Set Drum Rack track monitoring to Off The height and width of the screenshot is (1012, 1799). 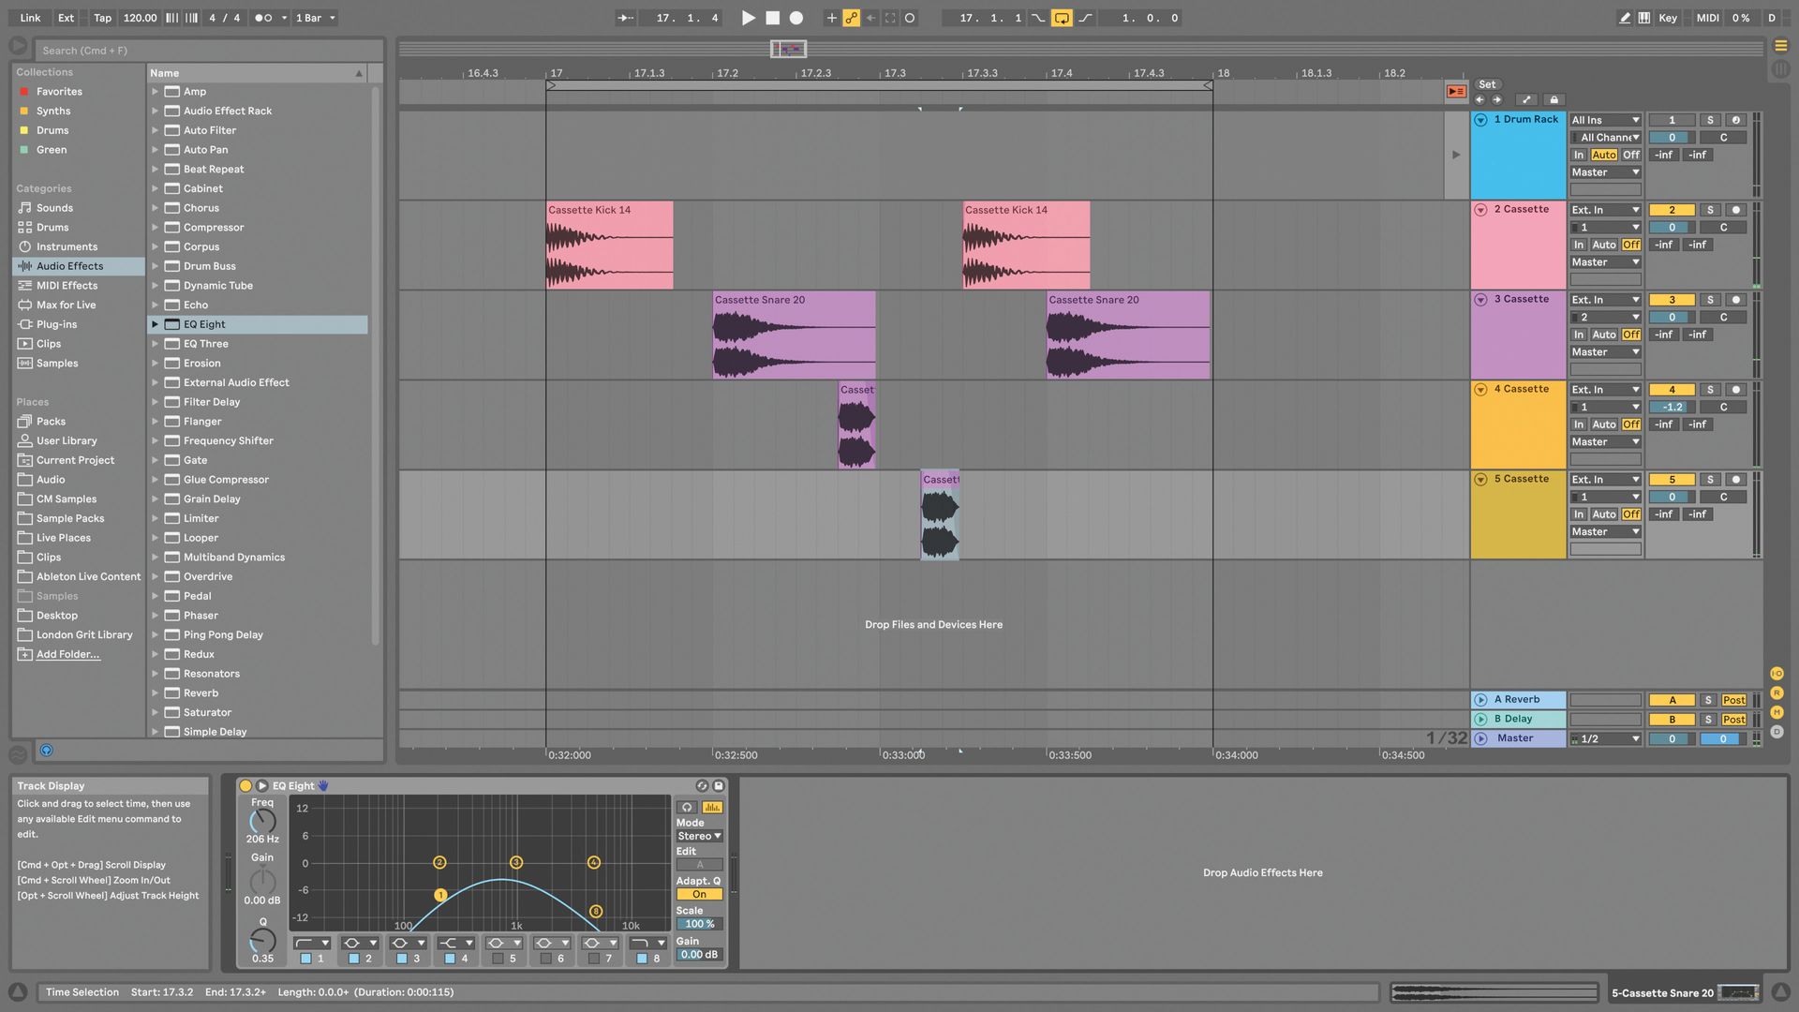pyautogui.click(x=1630, y=155)
